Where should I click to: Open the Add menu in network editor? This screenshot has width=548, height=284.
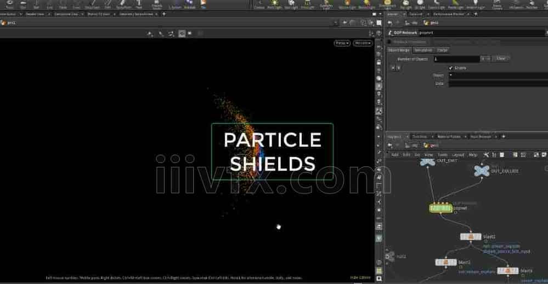tap(395, 155)
